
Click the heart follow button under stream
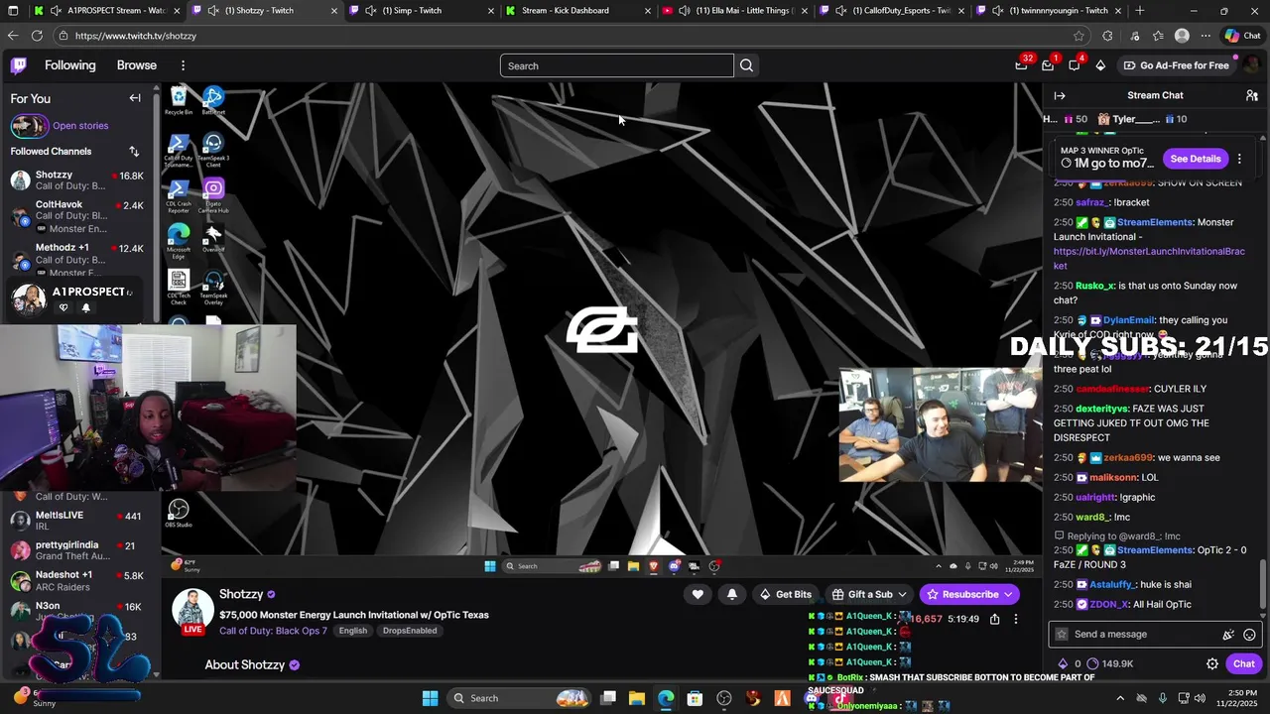pos(698,594)
